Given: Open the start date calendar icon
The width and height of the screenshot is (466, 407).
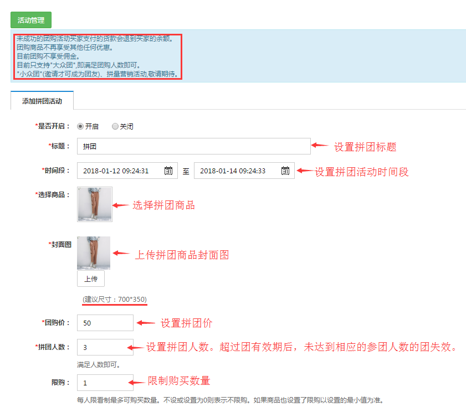Looking at the screenshot, I should [x=168, y=171].
